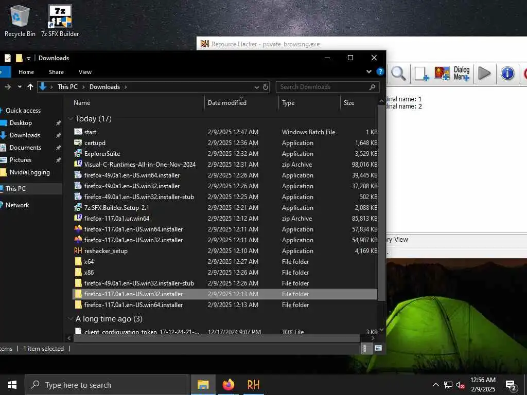Click the breadcrumb chevron after Downloads
The width and height of the screenshot is (527, 395).
(x=126, y=87)
